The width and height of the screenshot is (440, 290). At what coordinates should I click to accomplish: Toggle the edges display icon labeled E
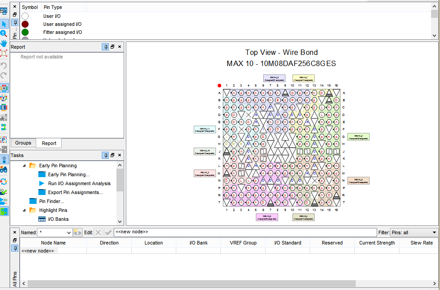(4, 108)
